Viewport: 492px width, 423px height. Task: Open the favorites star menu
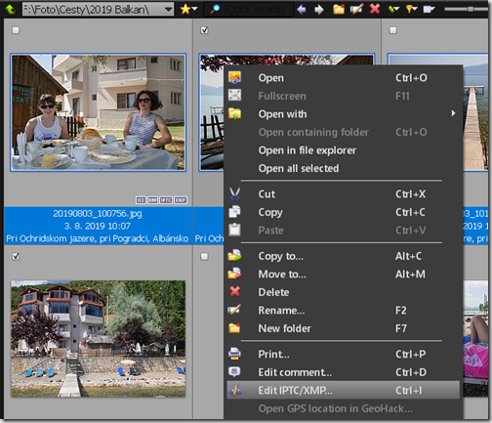coord(188,9)
